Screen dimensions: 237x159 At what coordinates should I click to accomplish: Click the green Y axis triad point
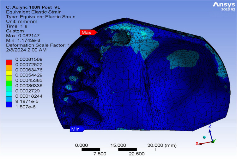pos(213,142)
